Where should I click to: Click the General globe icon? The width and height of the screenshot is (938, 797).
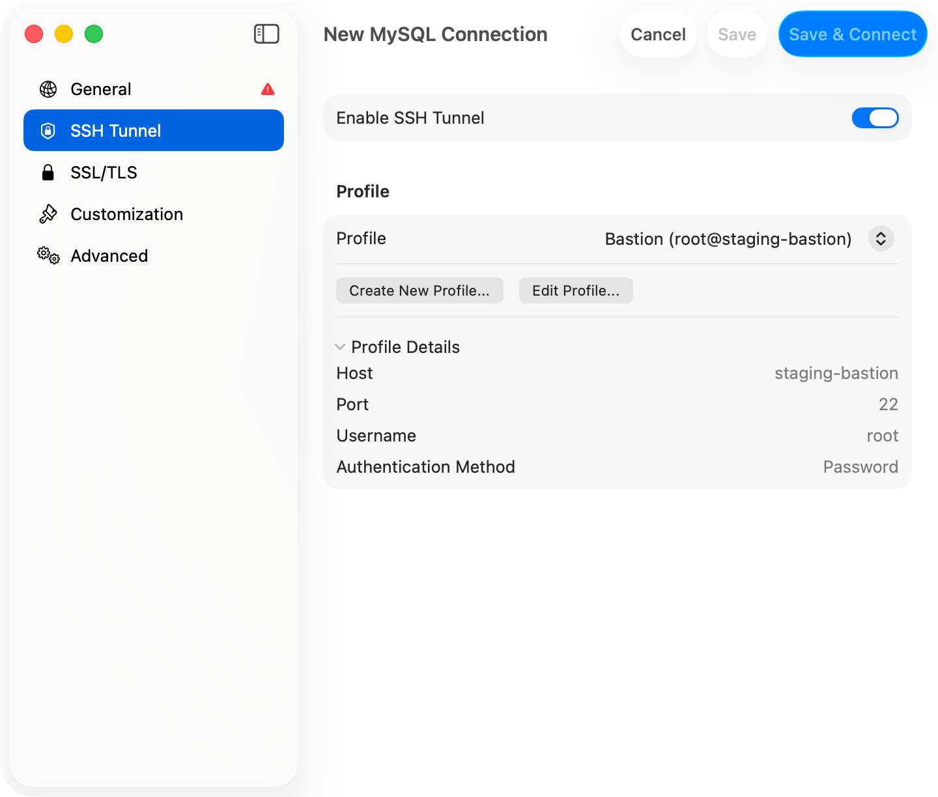[x=48, y=89]
